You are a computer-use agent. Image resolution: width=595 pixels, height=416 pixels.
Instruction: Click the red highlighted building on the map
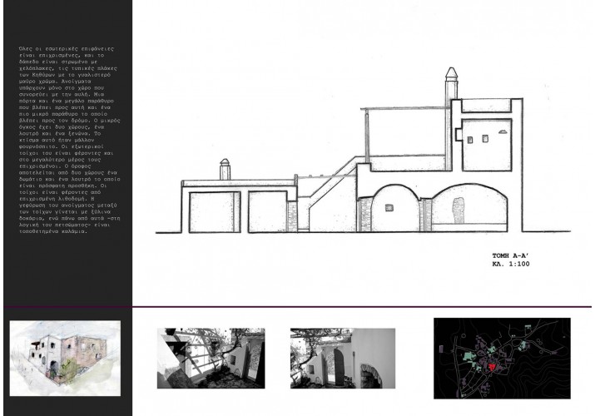493,367
